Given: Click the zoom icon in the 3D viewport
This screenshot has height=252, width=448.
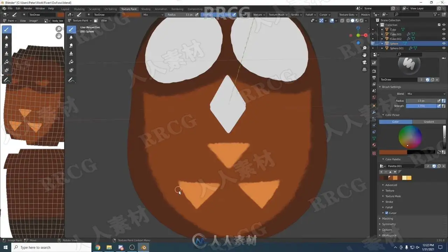Looking at the screenshot, I should point(364,48).
